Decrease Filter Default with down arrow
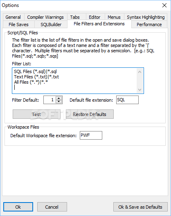171x216 pixels. [59, 102]
